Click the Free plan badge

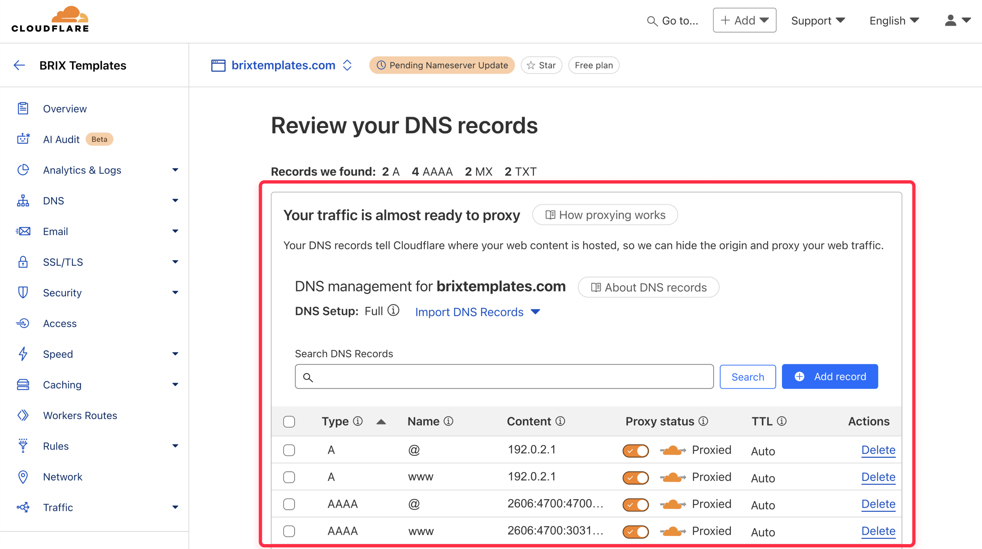594,65
